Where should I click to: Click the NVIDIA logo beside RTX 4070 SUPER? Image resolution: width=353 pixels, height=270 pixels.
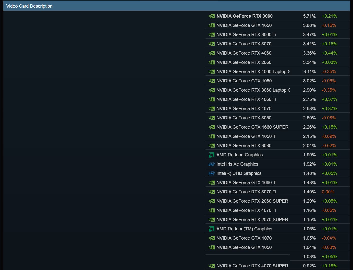[x=212, y=266]
